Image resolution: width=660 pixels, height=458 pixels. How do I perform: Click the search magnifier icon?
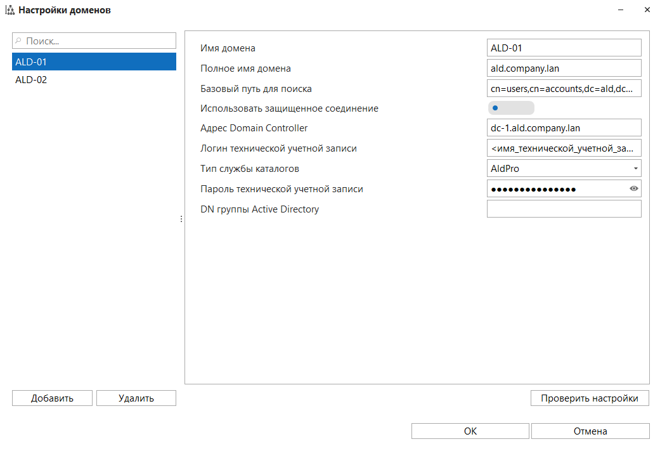click(18, 41)
